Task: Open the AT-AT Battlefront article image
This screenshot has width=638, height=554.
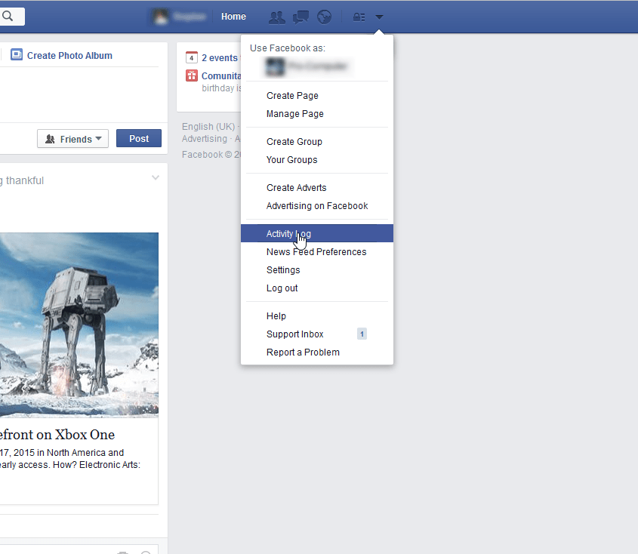Action: click(79, 325)
